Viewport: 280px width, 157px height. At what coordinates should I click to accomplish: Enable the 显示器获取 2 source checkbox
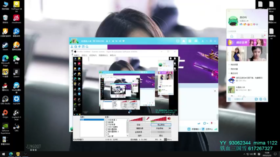tap(107, 132)
